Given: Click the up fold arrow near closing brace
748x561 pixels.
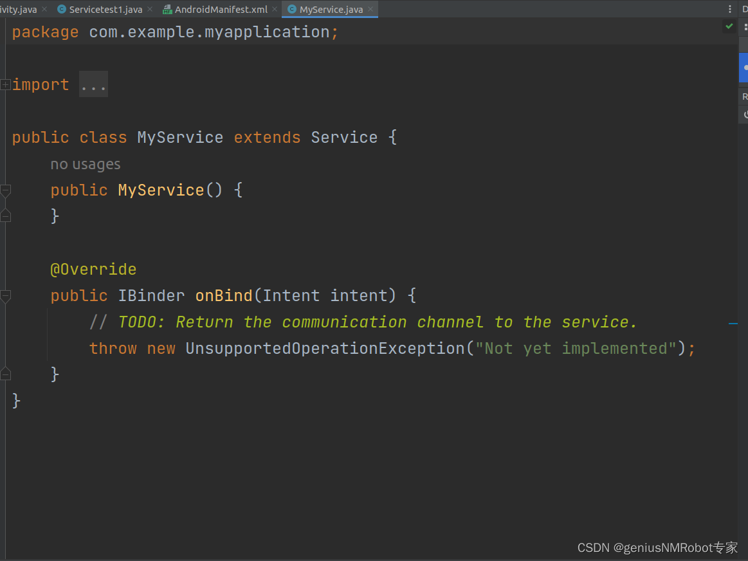Looking at the screenshot, I should coord(5,371).
